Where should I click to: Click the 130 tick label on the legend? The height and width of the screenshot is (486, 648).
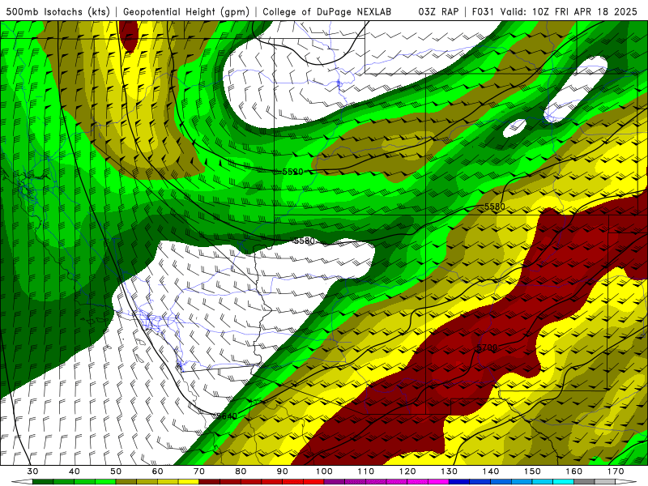450,471
